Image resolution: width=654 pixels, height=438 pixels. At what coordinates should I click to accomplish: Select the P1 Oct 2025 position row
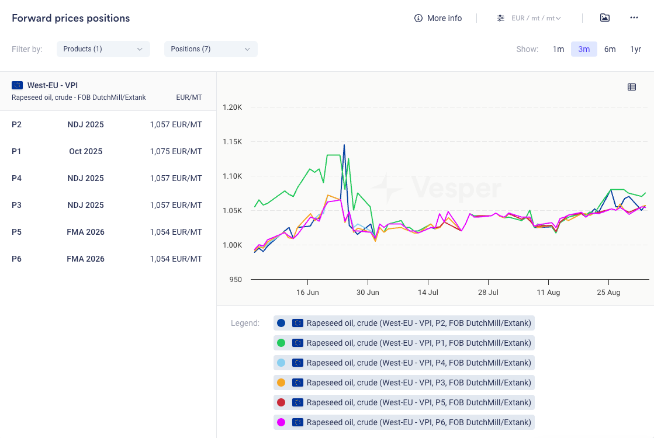[107, 151]
